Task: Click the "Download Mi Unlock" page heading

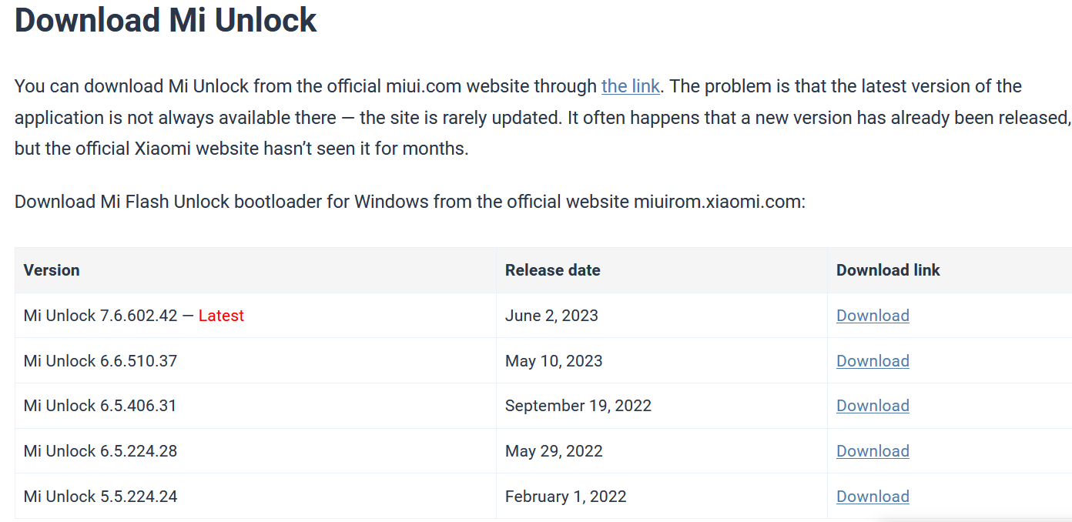Action: pos(166,20)
